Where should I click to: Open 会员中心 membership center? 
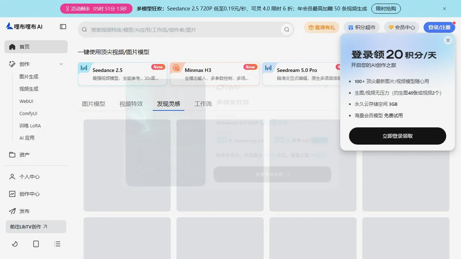pyautogui.click(x=402, y=27)
